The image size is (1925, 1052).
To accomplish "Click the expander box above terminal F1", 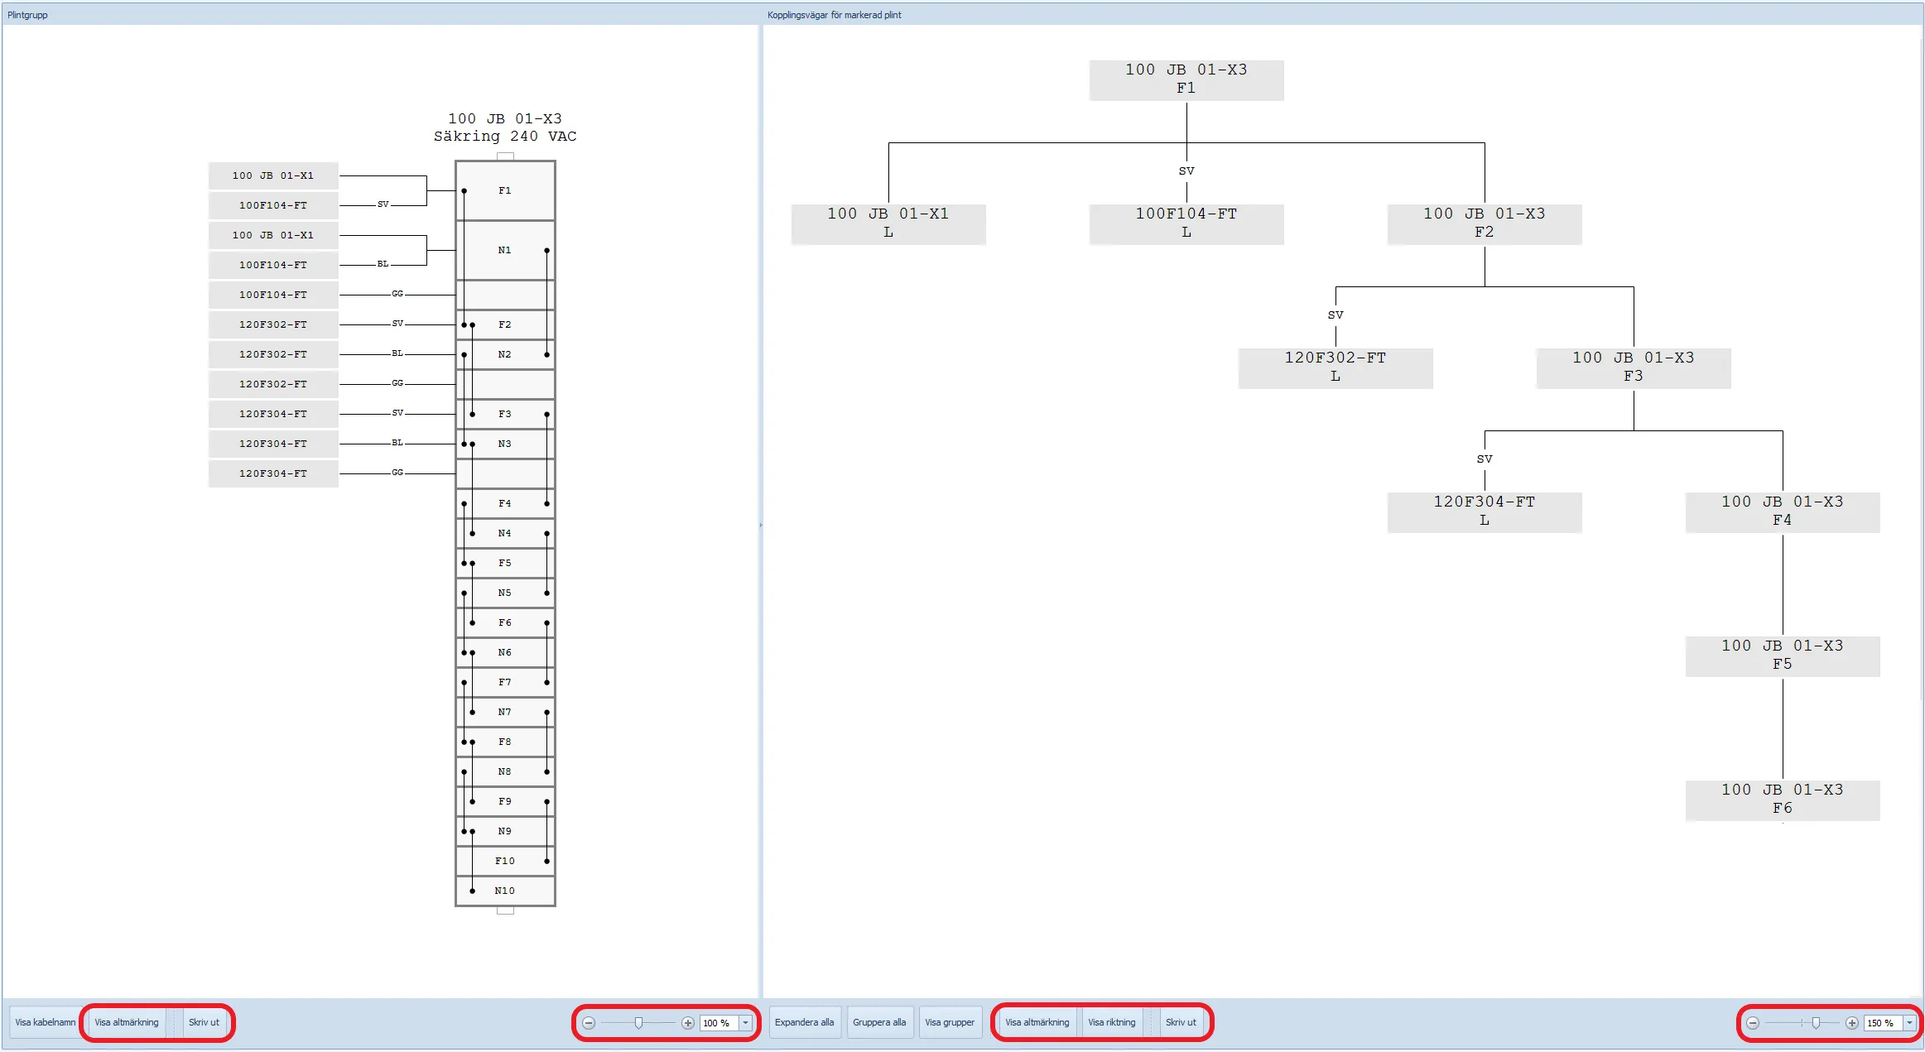I will point(505,156).
